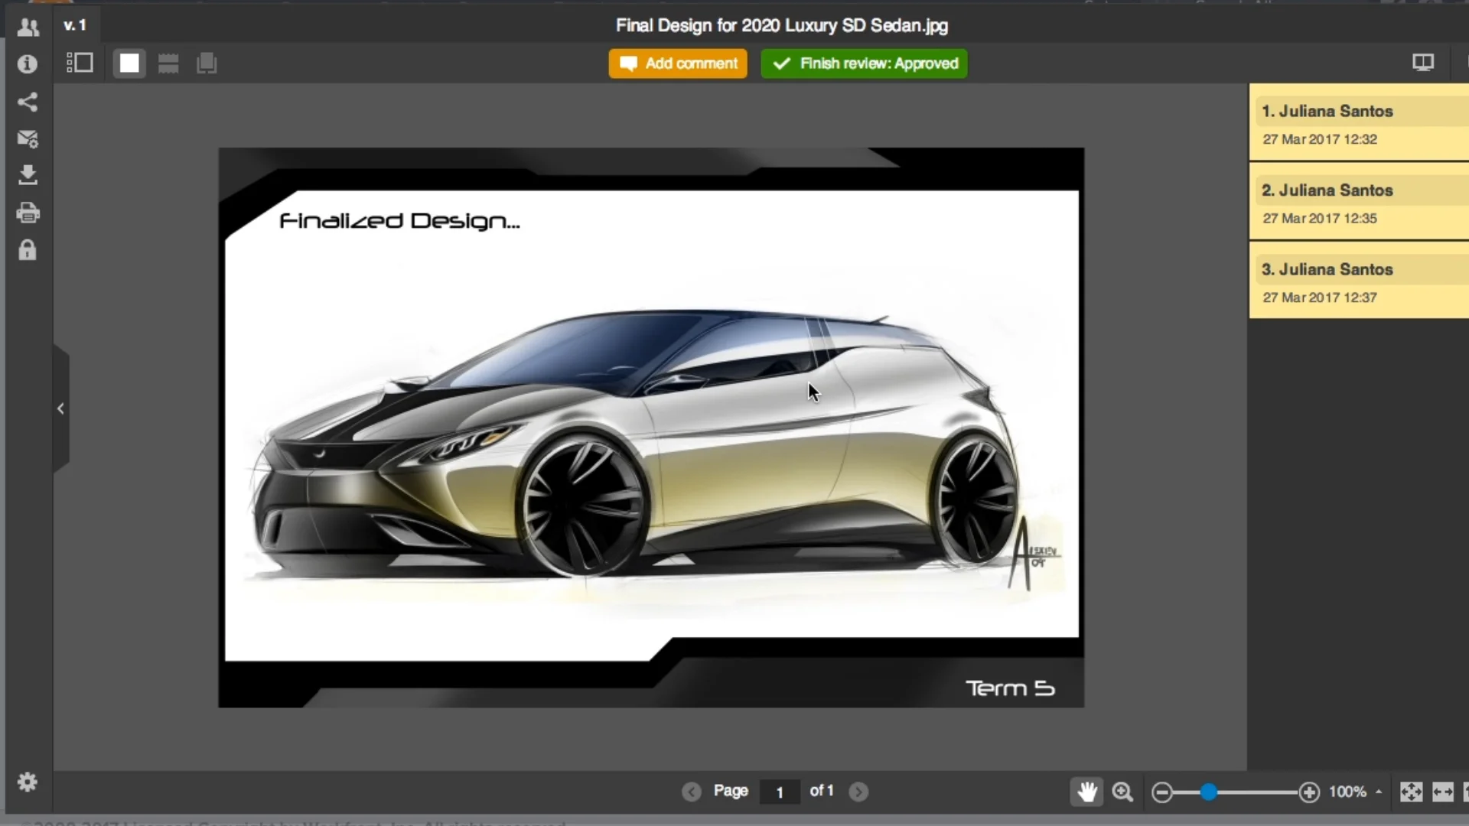Fit the proof to the screen
Screen dimensions: 1469x826
point(1412,792)
